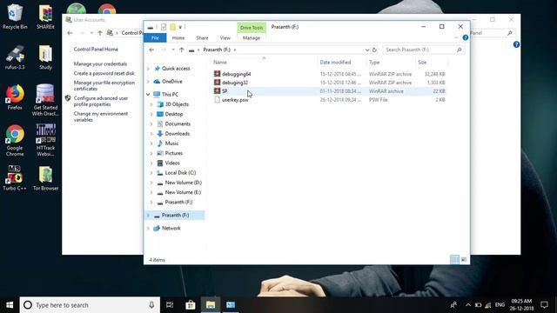557x313 pixels.
Task: Open the File ribbon tab
Action: 155,38
